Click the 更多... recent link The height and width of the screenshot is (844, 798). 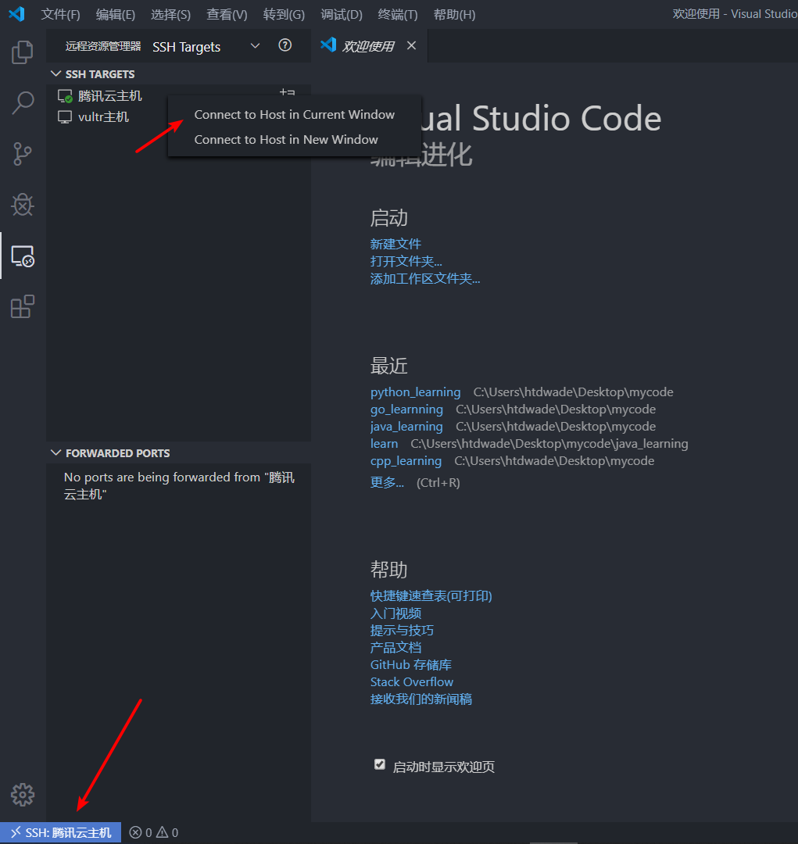[387, 482]
